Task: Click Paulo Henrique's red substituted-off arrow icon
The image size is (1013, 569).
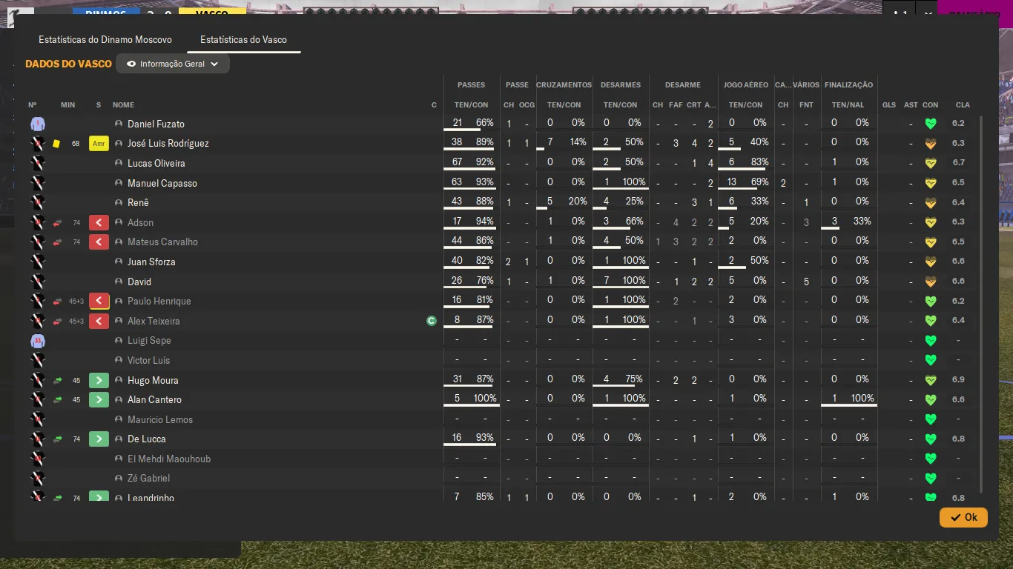Action: coord(99,301)
